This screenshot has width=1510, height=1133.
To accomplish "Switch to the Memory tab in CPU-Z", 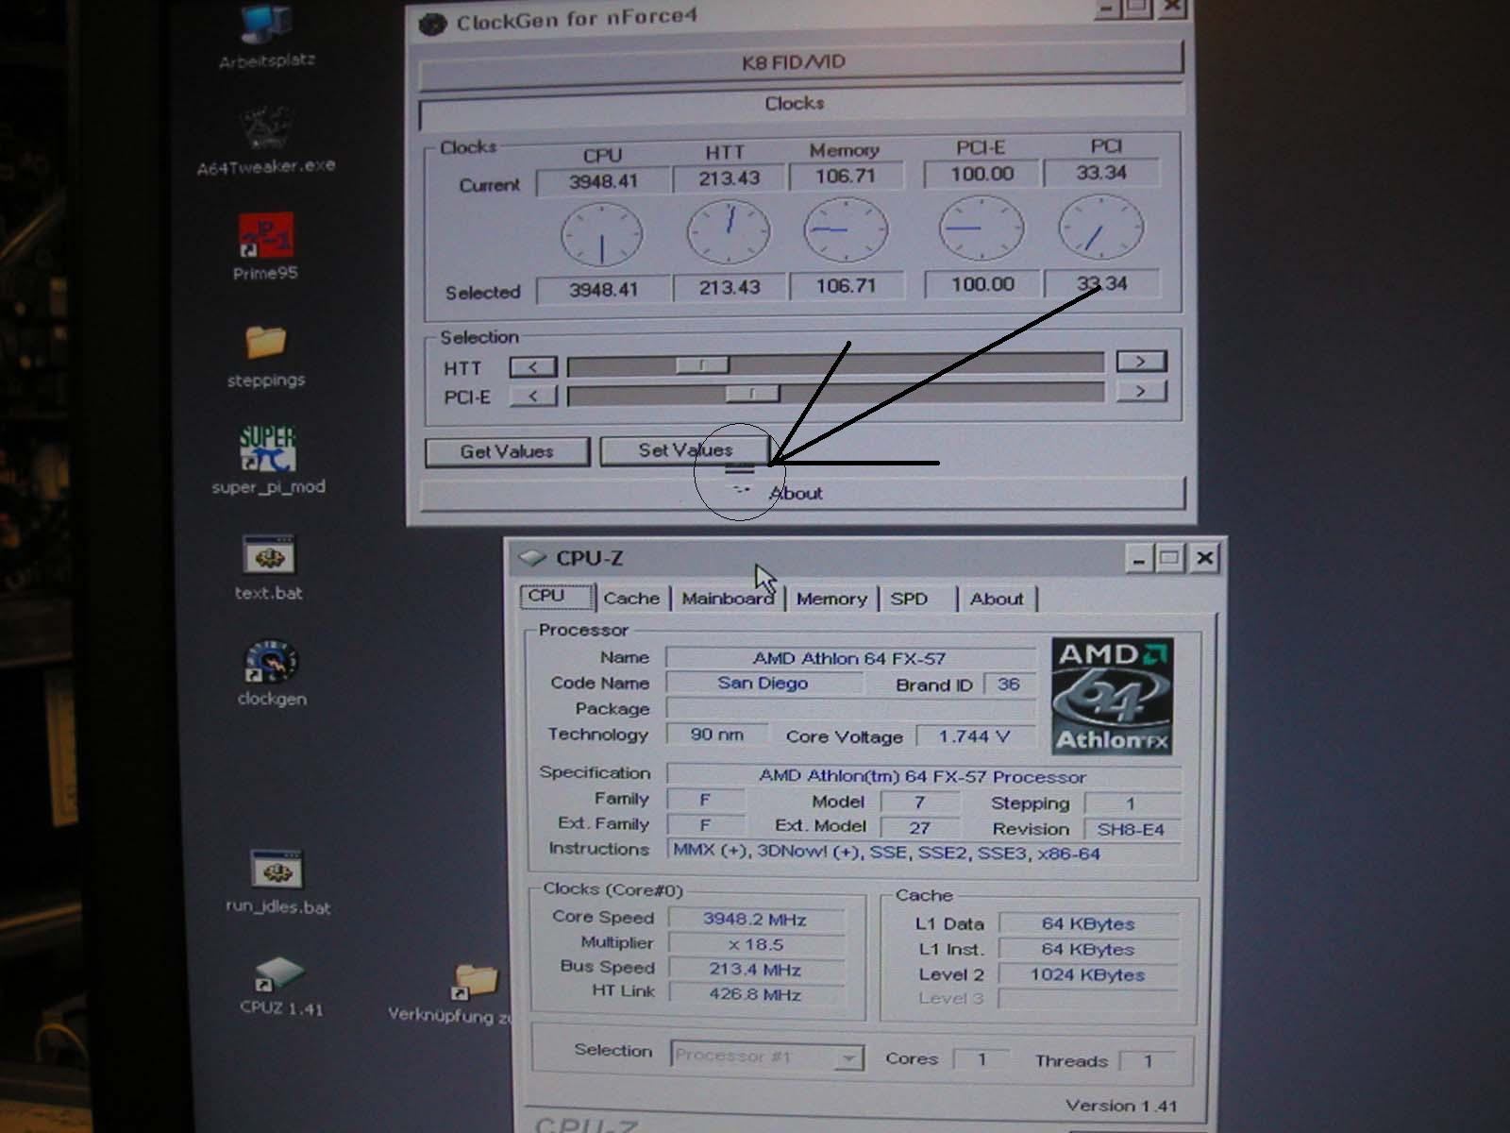I will [x=831, y=599].
